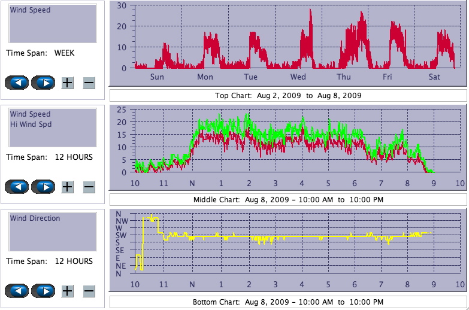Click the Middle Chart date range label

point(288,200)
